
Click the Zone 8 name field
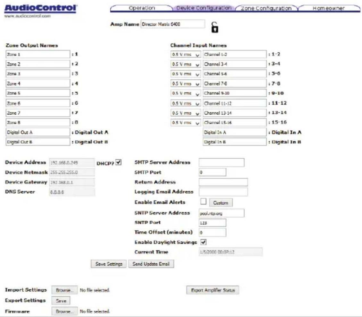[x=38, y=123]
